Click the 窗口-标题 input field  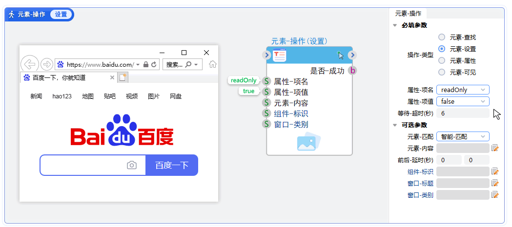click(463, 183)
